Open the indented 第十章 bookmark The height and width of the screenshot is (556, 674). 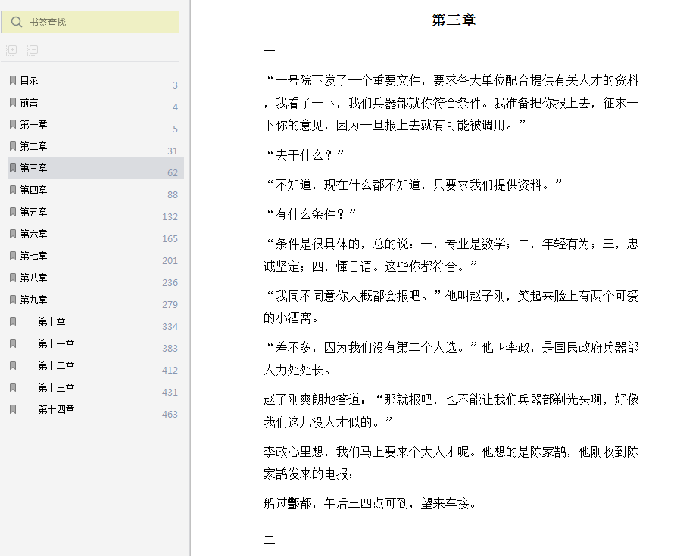pyautogui.click(x=51, y=321)
